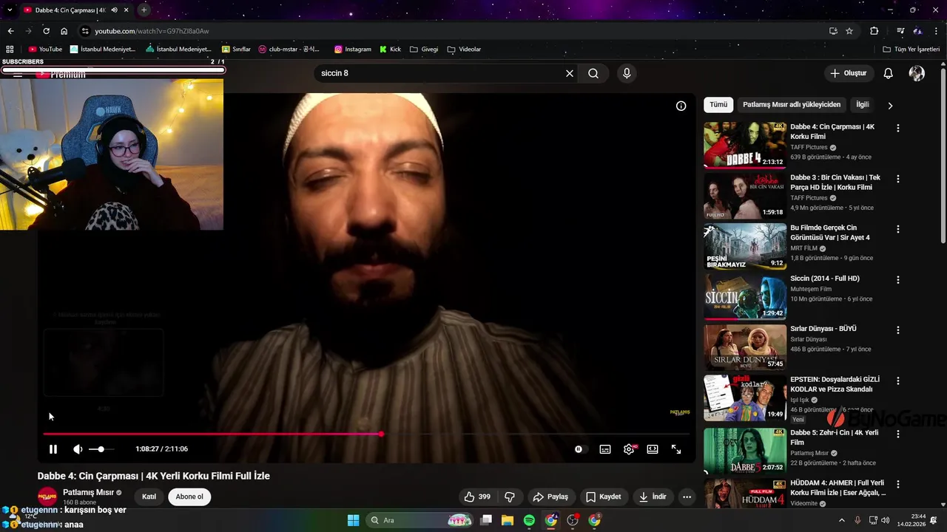Select the İlgili filter chip

863,105
